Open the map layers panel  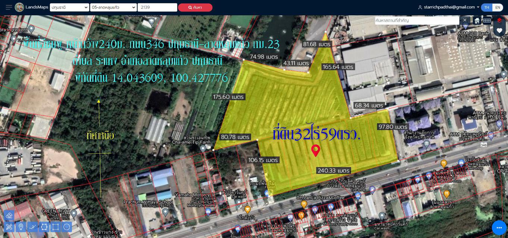(x=499, y=20)
